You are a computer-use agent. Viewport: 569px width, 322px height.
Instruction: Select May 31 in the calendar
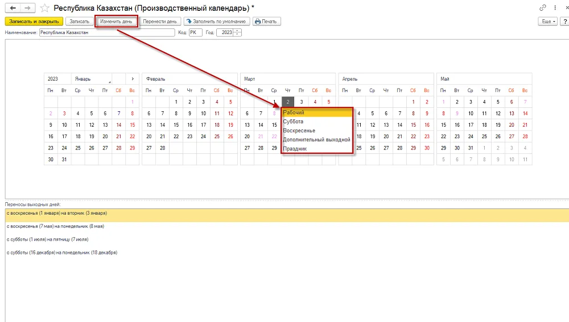[471, 148]
